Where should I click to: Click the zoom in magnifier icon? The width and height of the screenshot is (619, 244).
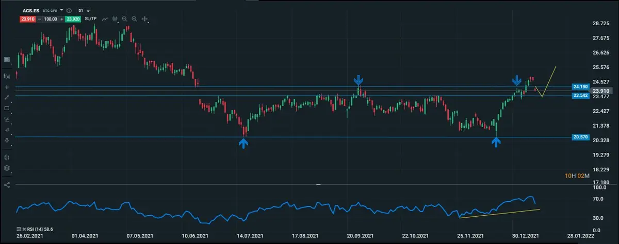[x=134, y=19]
